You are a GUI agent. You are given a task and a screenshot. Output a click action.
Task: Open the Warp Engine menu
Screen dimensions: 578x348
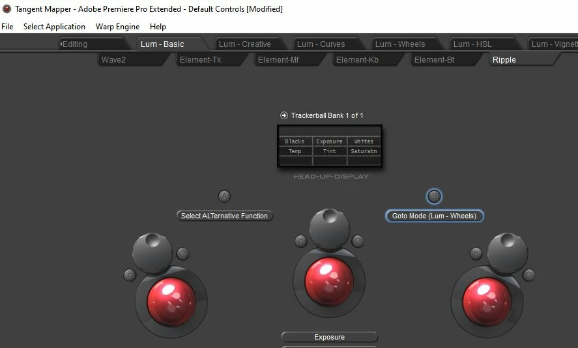pyautogui.click(x=117, y=27)
